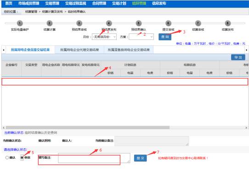
Task: Click step 1 circle 实际电量维护
Action: coord(20,23)
